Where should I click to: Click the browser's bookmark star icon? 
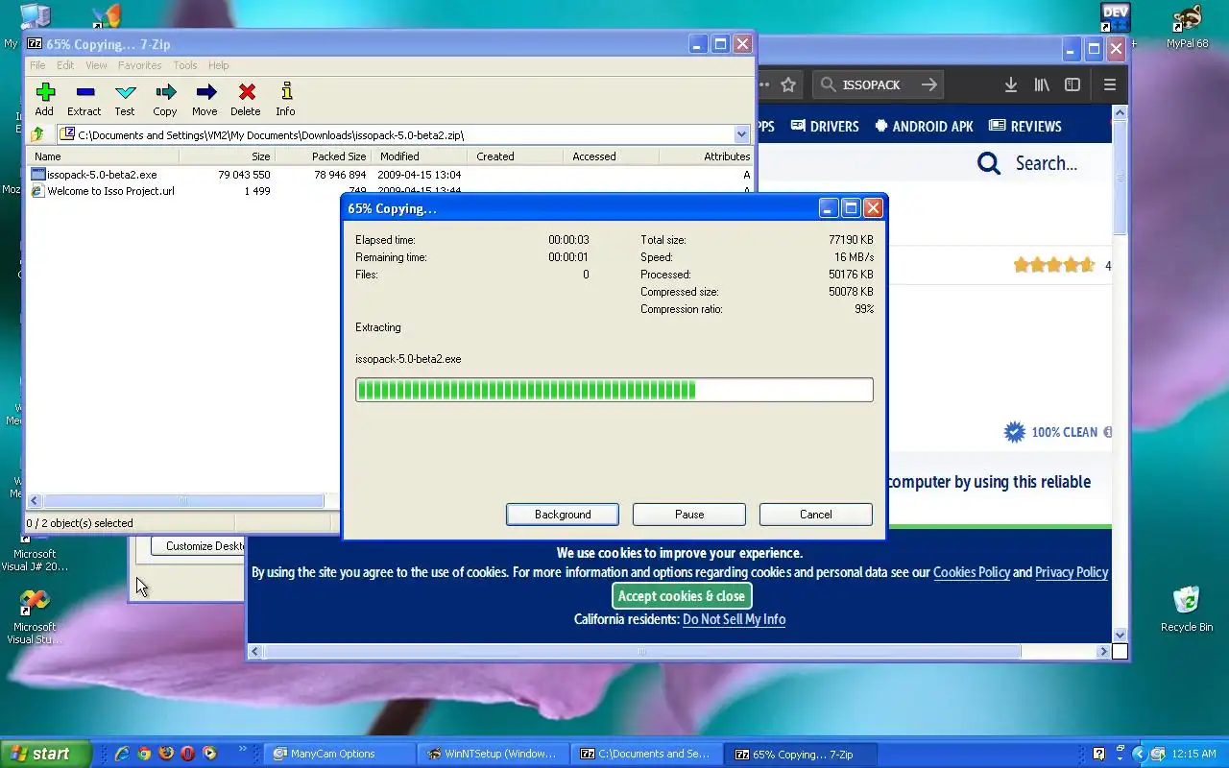(x=788, y=84)
